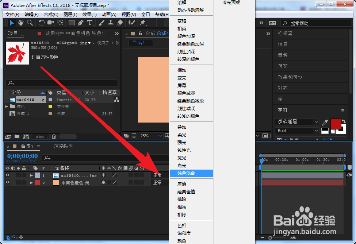Open the Character panel menu
This screenshot has height=244, width=356.
tap(343, 111)
